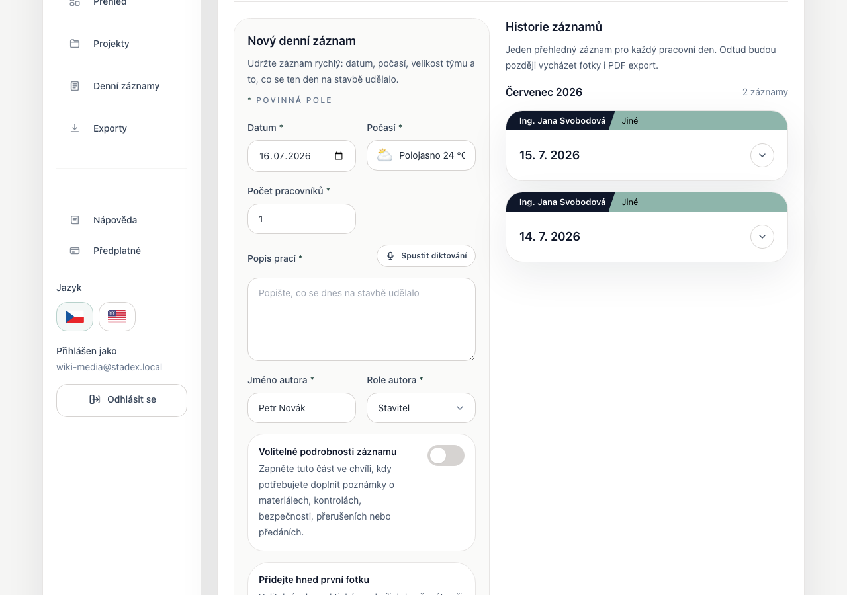Viewport: 847px width, 595px height.
Task: Click the Projekty folder icon
Action: (75, 44)
